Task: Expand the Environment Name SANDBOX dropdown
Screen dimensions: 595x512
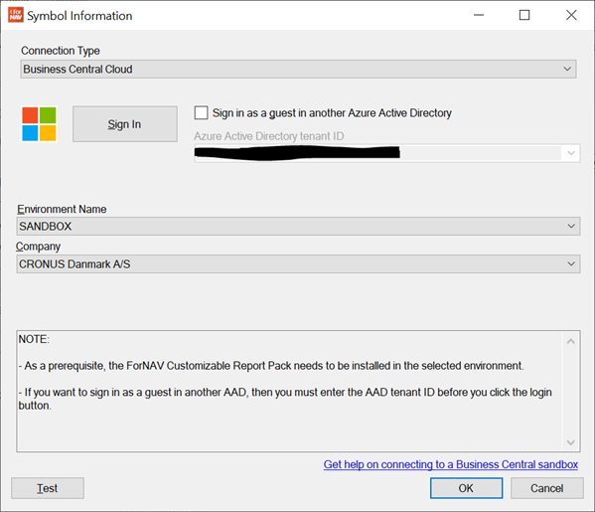Action: [x=298, y=226]
